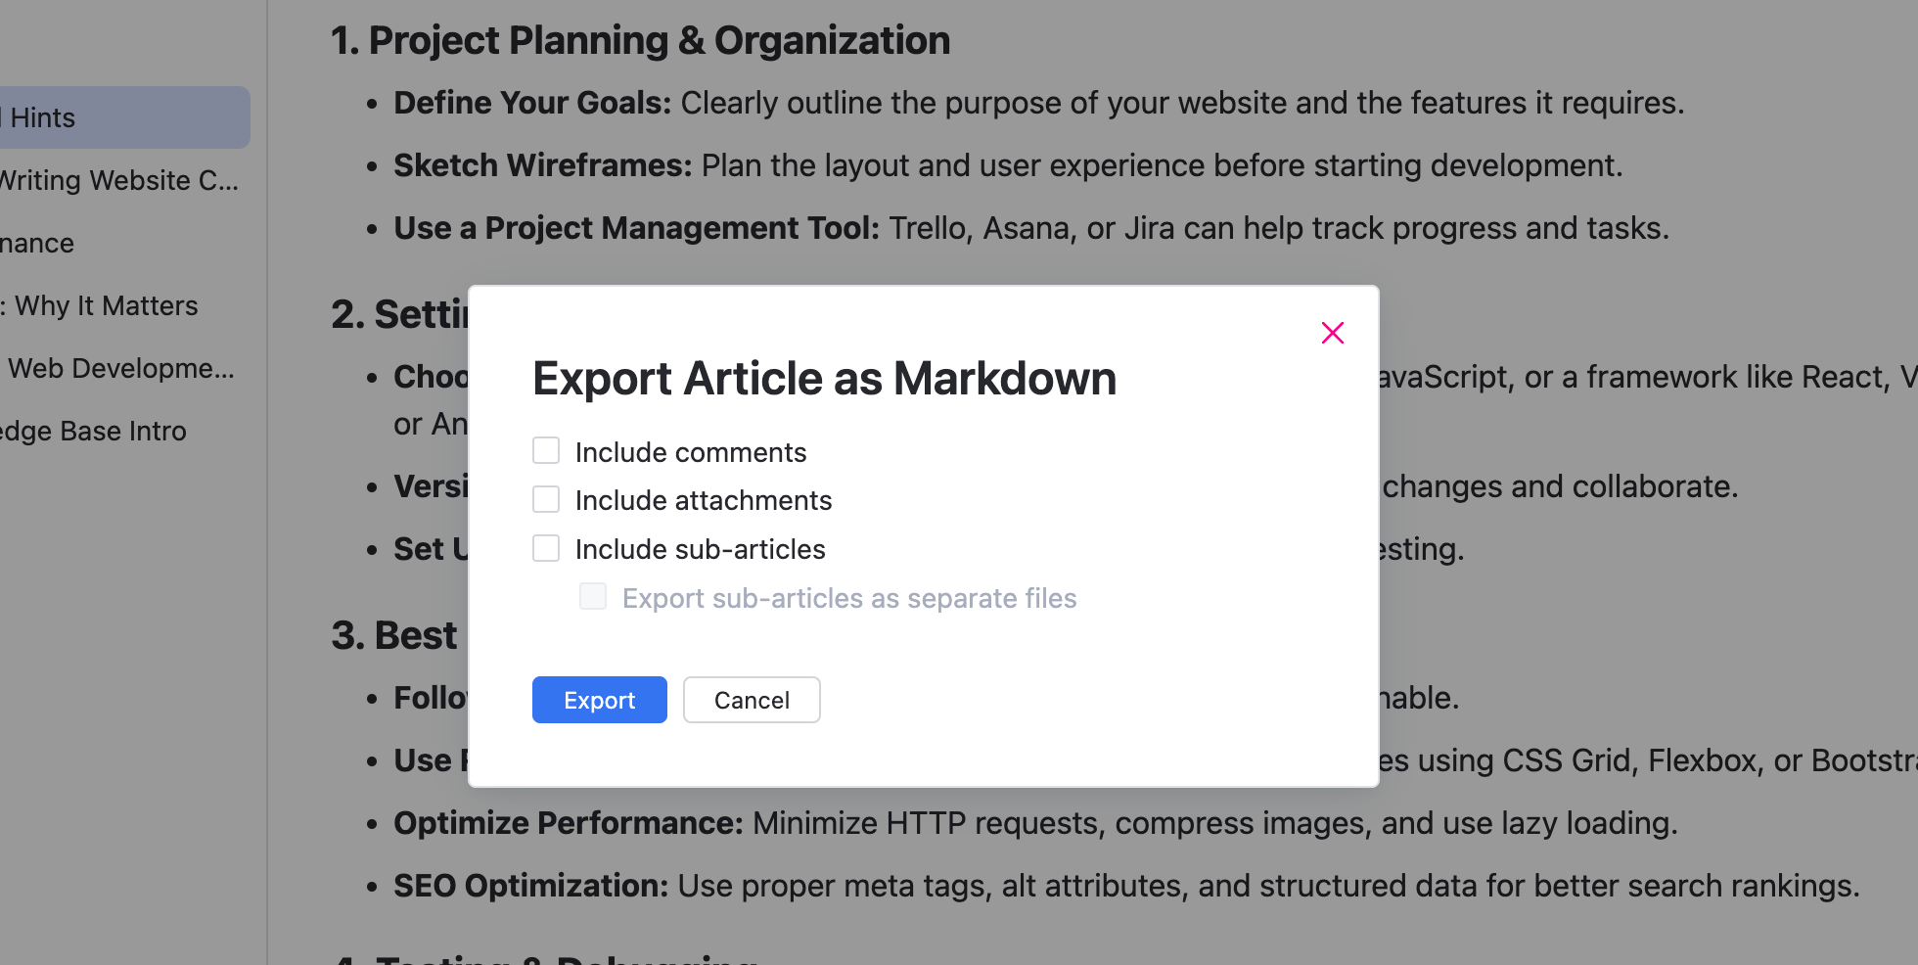Click the Project Planning & Organization heading
The image size is (1918, 965).
pos(640,41)
